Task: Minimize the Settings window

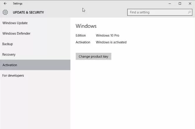Action: pyautogui.click(x=170, y=4)
